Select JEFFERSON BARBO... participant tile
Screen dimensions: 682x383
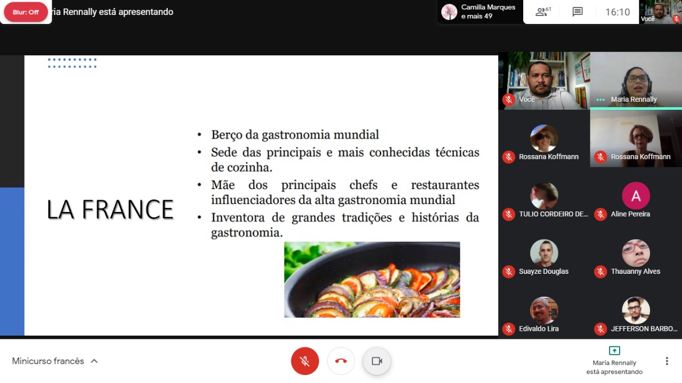click(x=636, y=311)
